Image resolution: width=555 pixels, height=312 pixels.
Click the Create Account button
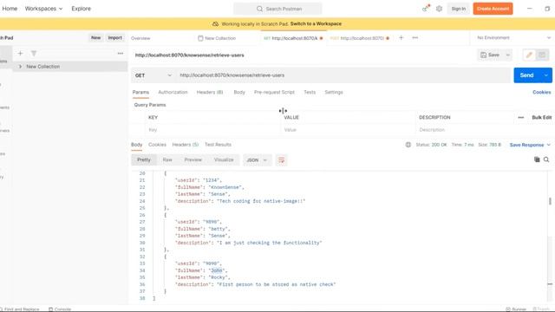point(493,9)
